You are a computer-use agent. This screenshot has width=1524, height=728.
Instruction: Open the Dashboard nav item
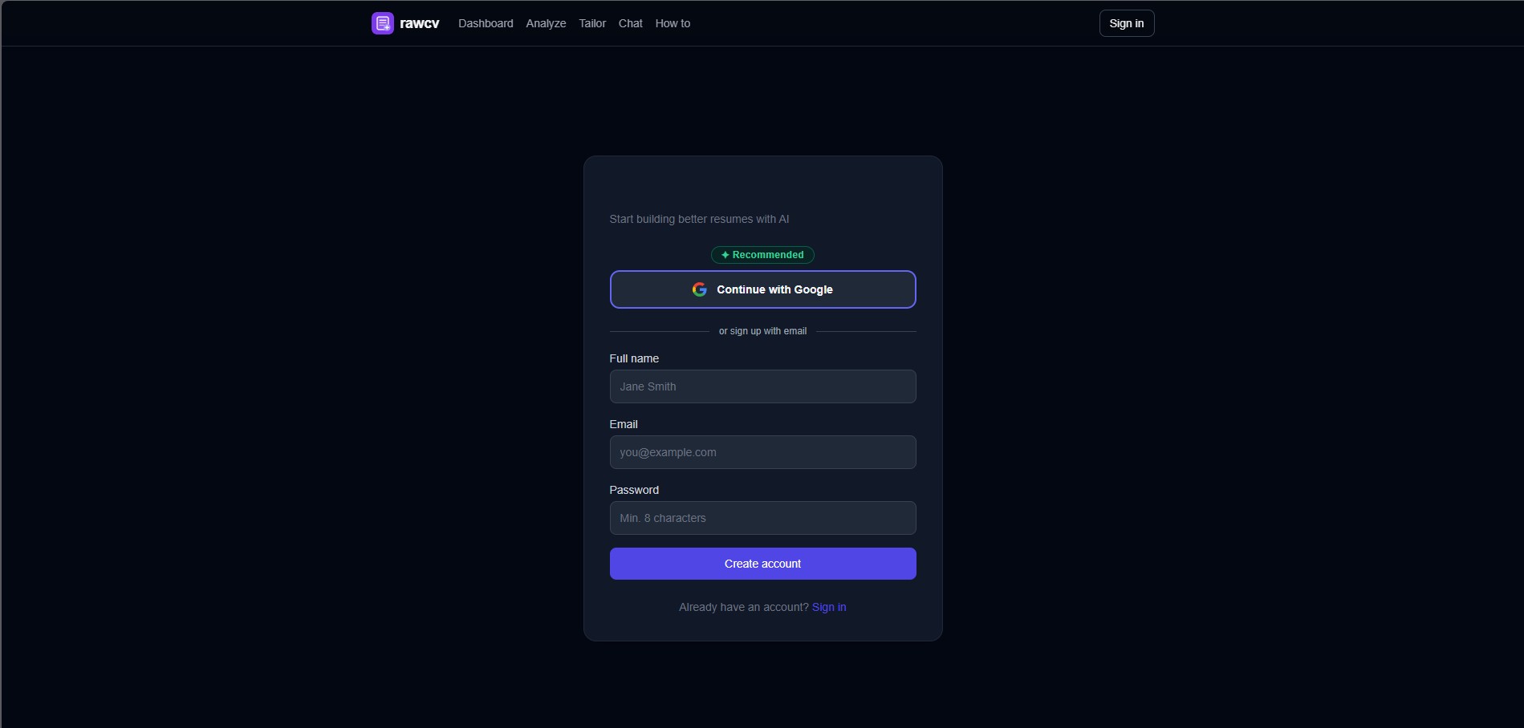(x=486, y=23)
